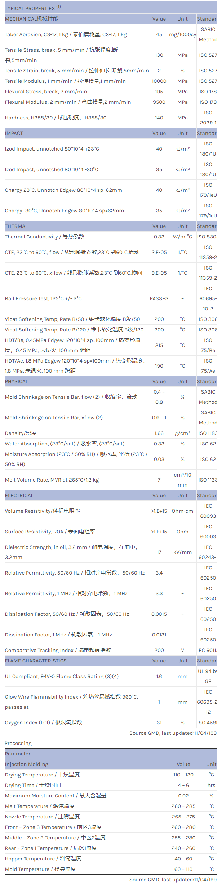
Task: Click the Taber Abrasion row label
Action: [66, 35]
